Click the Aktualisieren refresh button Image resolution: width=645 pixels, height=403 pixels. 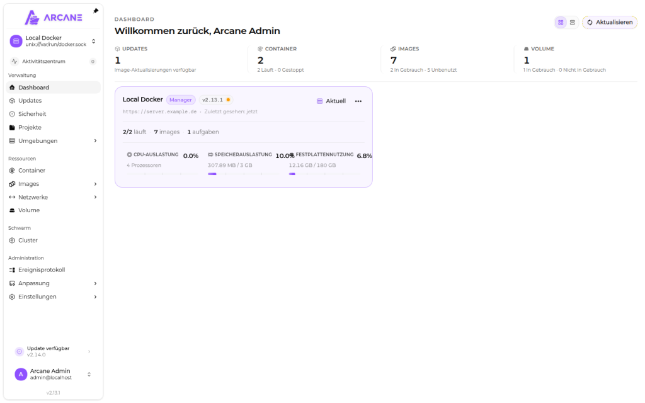tap(610, 22)
